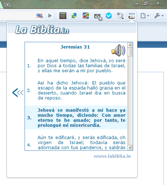
Task: Click the green and blue windows extension icon
Action: coord(74,16)
